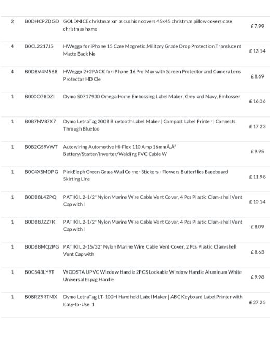Click ASIN B0B2G59VWT
Viewport: 276px width, 338px height.
pos(41,147)
